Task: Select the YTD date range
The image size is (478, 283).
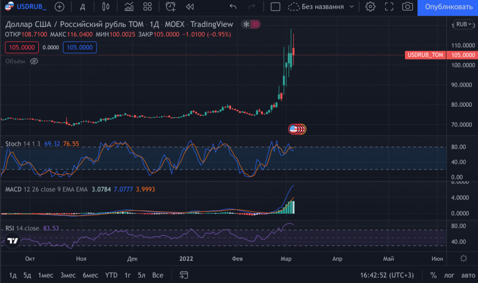Action: (x=111, y=275)
